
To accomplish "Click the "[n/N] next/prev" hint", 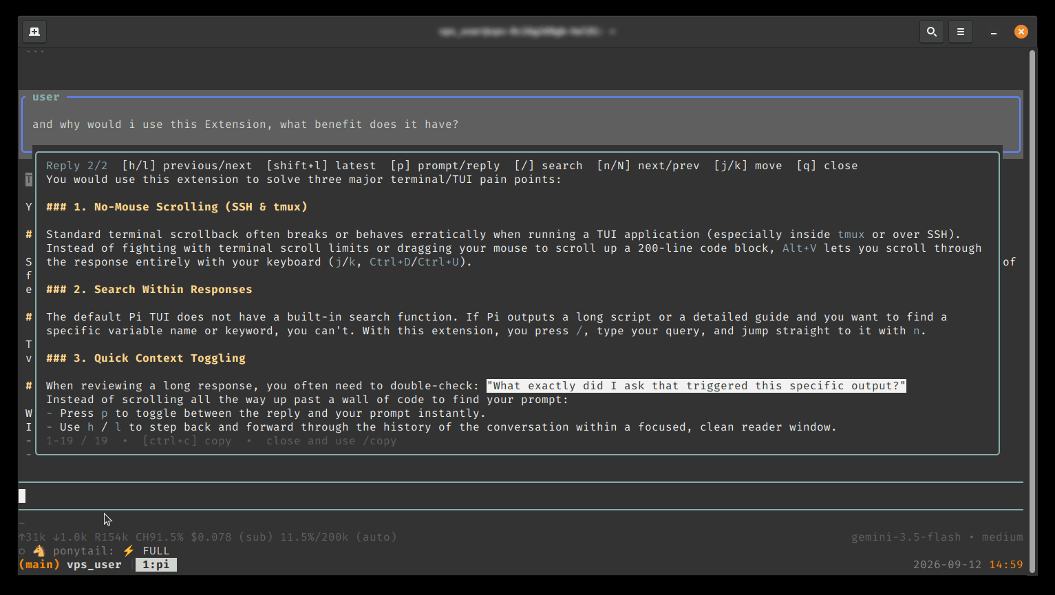I will [648, 166].
